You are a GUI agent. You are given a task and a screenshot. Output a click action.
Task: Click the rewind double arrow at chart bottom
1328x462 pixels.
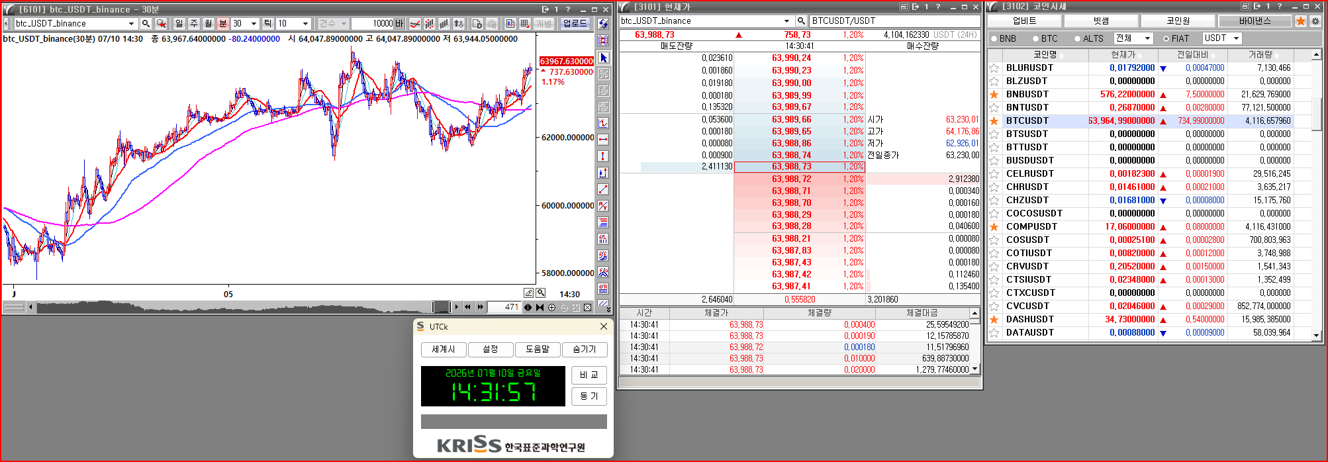(468, 307)
